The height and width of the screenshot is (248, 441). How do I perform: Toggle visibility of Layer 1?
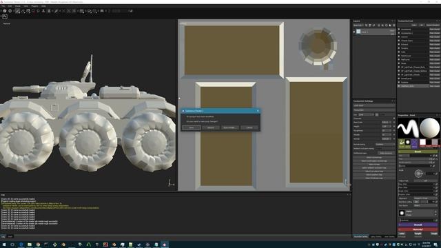(354, 32)
